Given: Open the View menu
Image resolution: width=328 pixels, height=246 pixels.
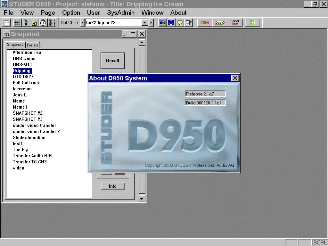Looking at the screenshot, I should [x=27, y=13].
